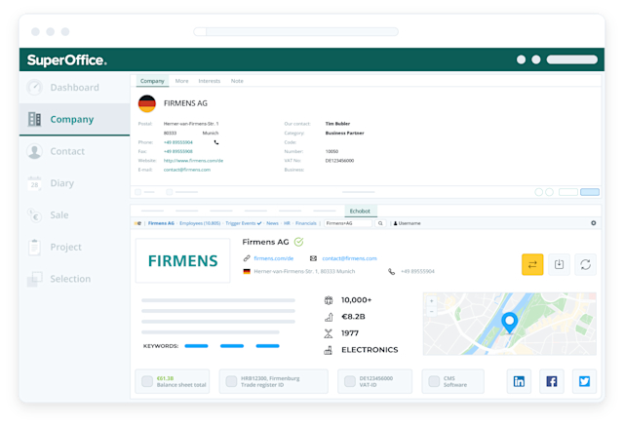Open Selection in the sidebar
This screenshot has width=624, height=426.
[74, 279]
